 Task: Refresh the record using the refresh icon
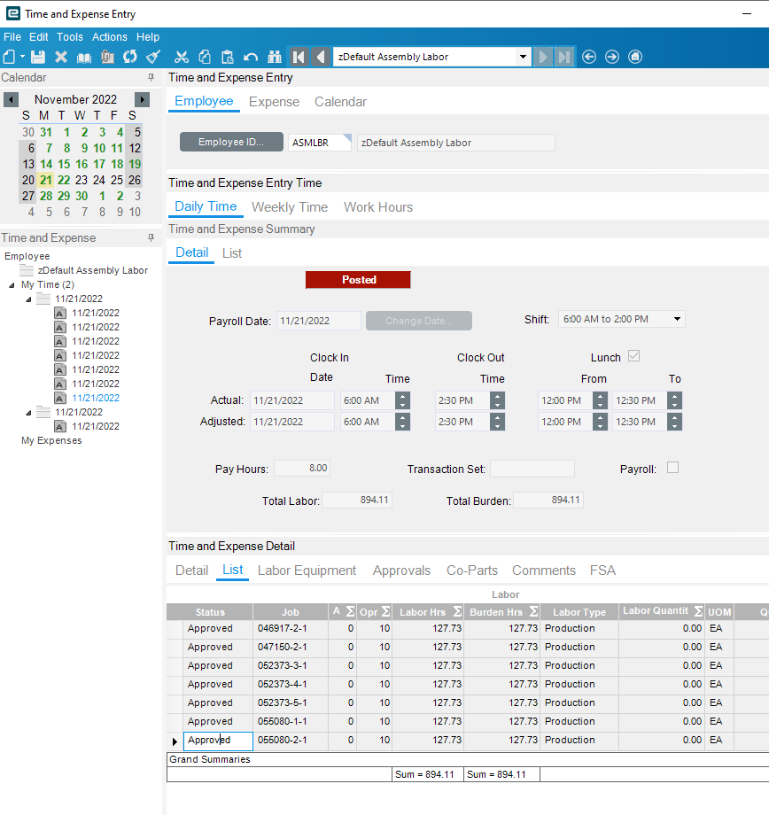[x=130, y=57]
